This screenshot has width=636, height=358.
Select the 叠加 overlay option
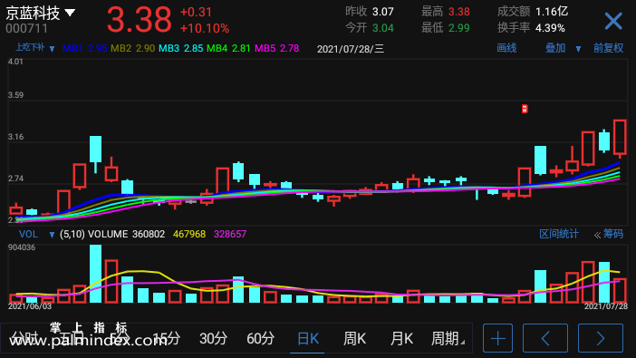(555, 48)
